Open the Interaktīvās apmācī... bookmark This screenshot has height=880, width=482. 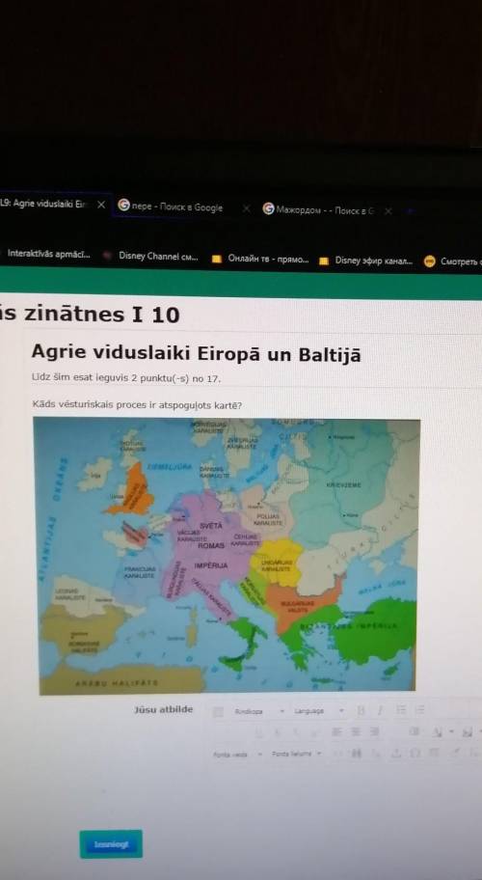tap(47, 254)
